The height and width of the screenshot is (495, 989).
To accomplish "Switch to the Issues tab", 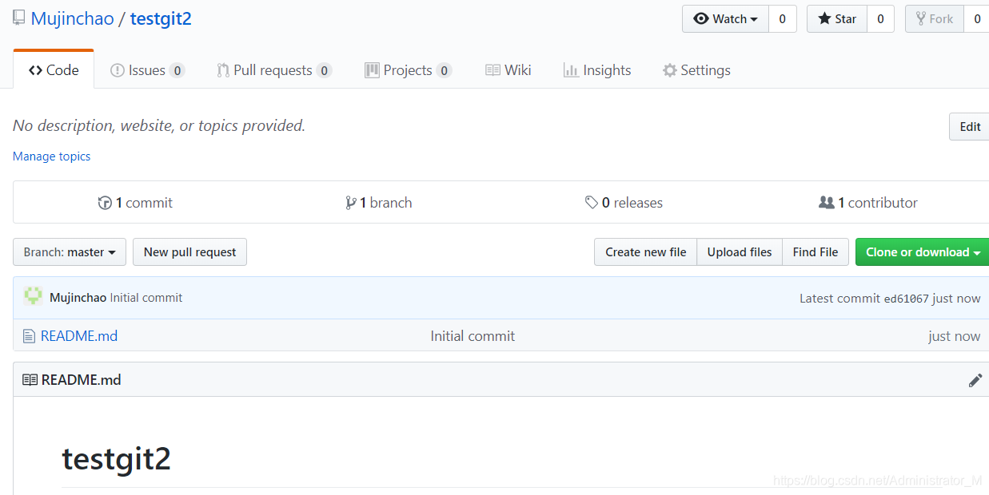I will coord(147,70).
